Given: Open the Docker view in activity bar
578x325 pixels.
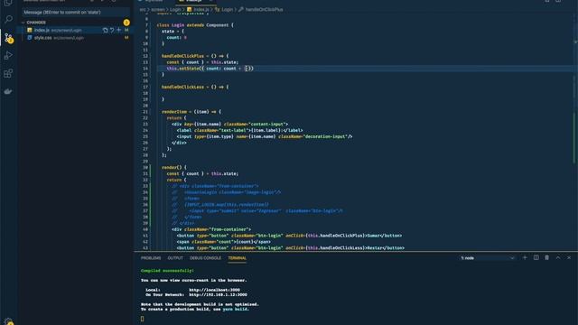Looking at the screenshot, I should coord(8,91).
